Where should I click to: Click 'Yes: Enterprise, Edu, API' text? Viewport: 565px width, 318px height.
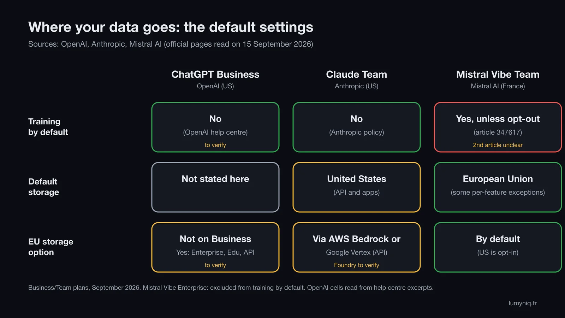click(215, 252)
